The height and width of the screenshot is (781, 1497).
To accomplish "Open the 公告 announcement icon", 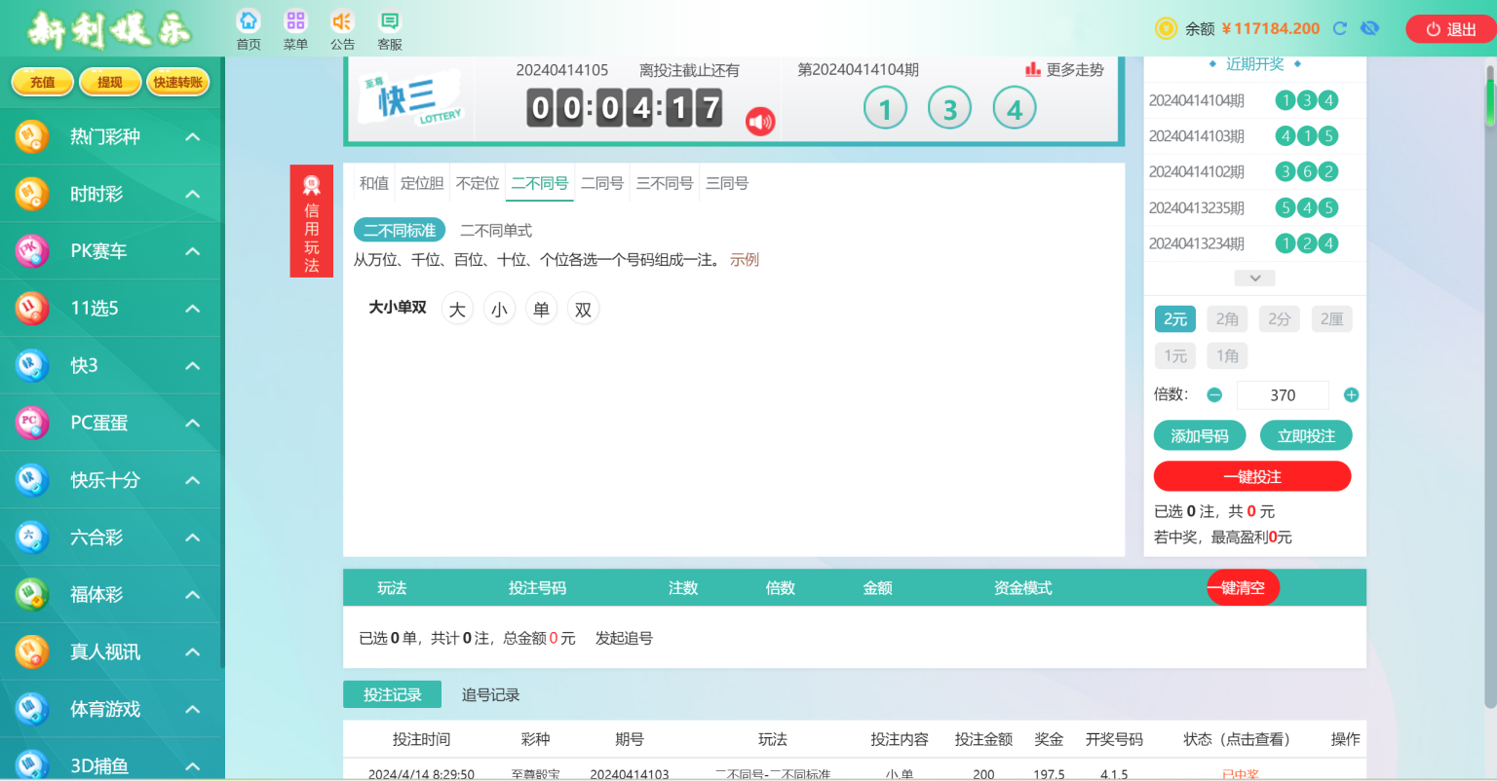I will pos(342,21).
